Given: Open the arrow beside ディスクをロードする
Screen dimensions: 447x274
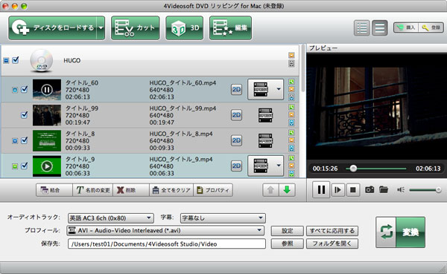Looking at the screenshot, I should (x=101, y=28).
